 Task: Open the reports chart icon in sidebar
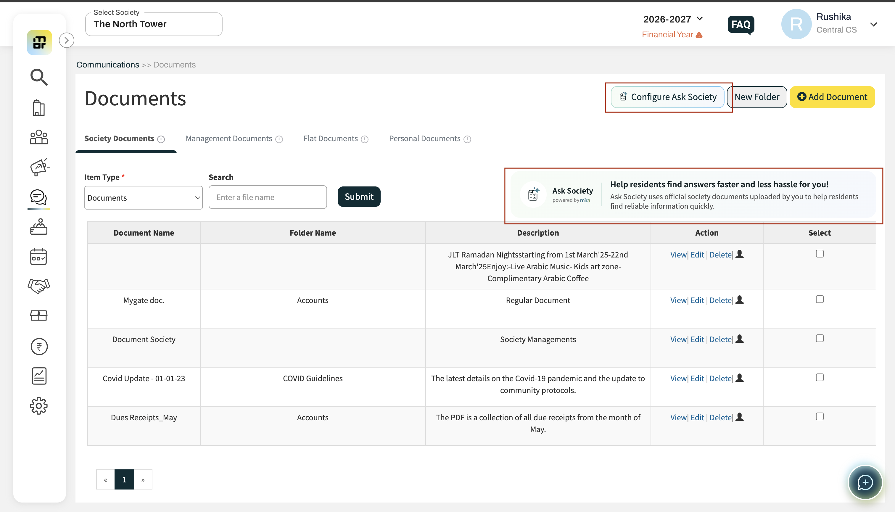pos(39,376)
